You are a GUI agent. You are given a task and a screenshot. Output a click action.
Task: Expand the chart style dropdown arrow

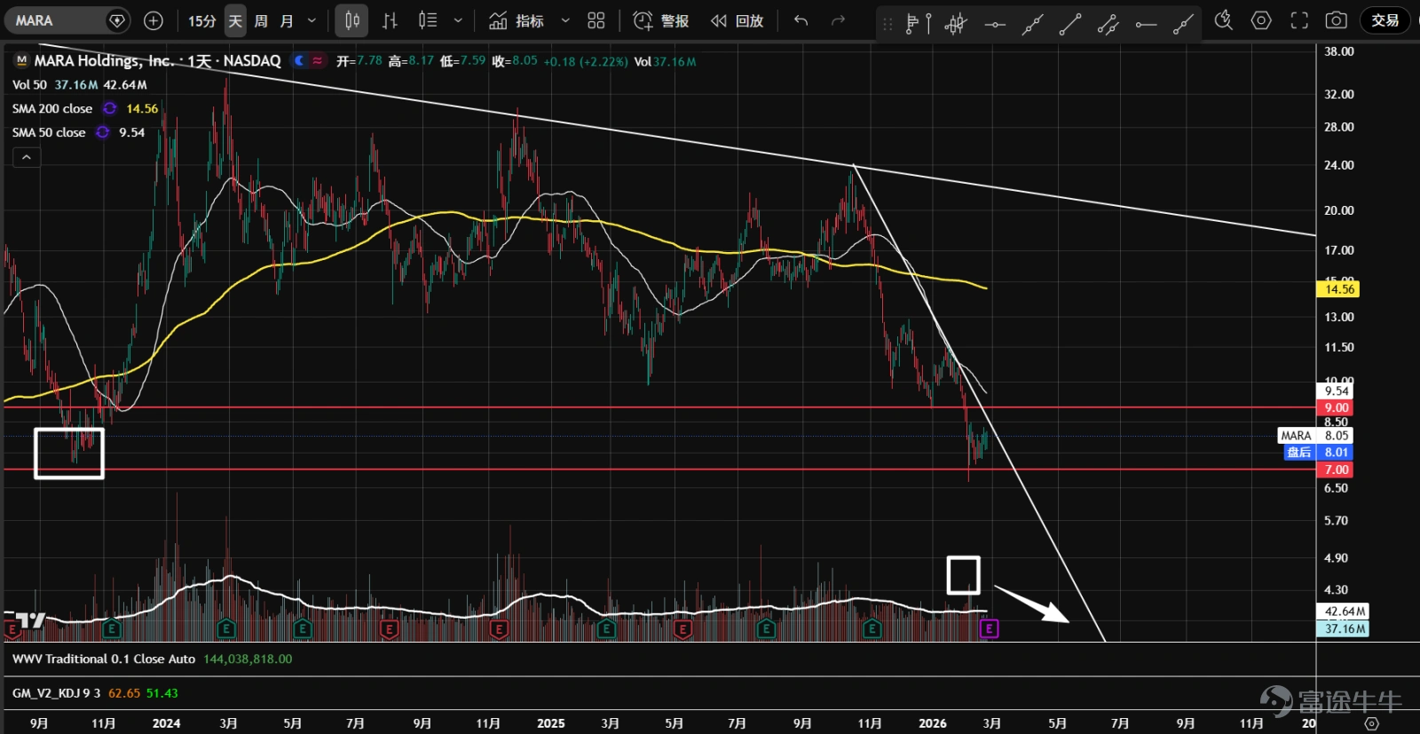[x=458, y=20]
